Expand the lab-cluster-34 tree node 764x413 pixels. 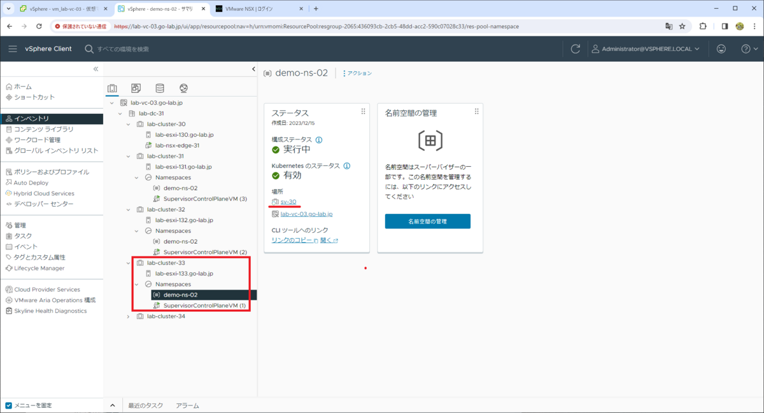(128, 316)
